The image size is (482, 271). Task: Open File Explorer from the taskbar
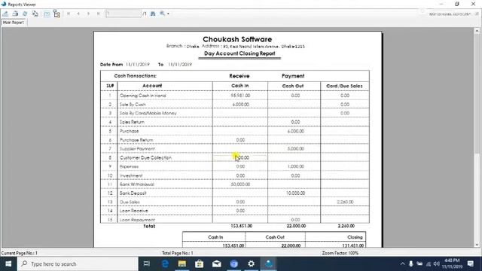(182, 263)
